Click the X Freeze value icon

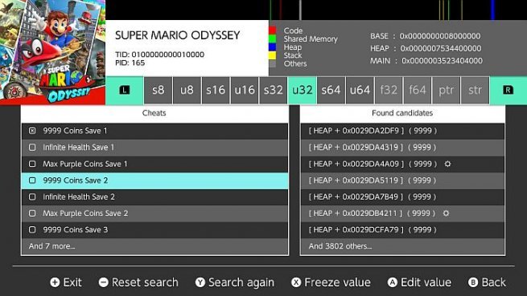point(296,282)
